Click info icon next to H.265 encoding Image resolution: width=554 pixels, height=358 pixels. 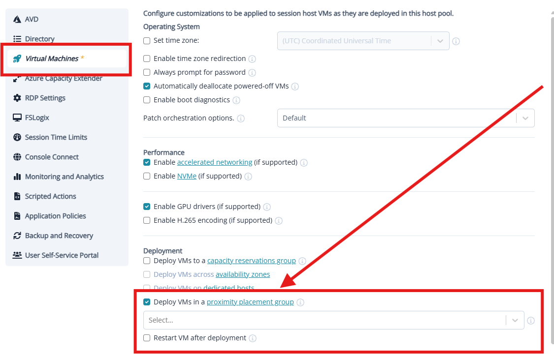pyautogui.click(x=279, y=221)
